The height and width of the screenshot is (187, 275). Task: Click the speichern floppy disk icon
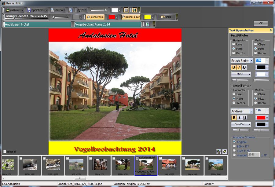click(x=29, y=10)
